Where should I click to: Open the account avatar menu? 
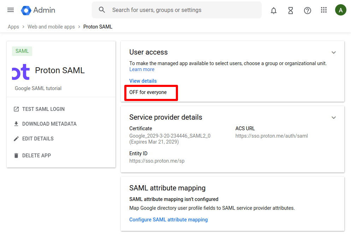coord(340,10)
